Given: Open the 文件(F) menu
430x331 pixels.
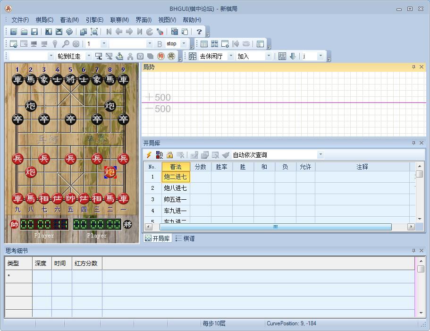Looking at the screenshot, I should [20, 20].
